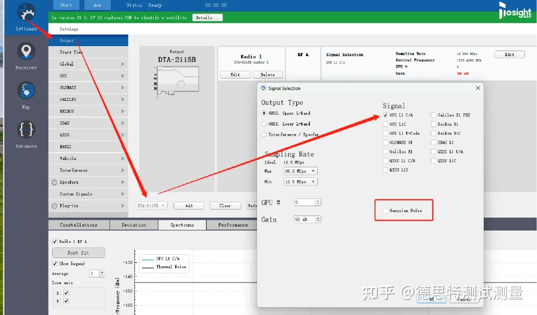The image size is (537, 315).
Task: Close the Signal Selection dialog
Action: pos(478,88)
